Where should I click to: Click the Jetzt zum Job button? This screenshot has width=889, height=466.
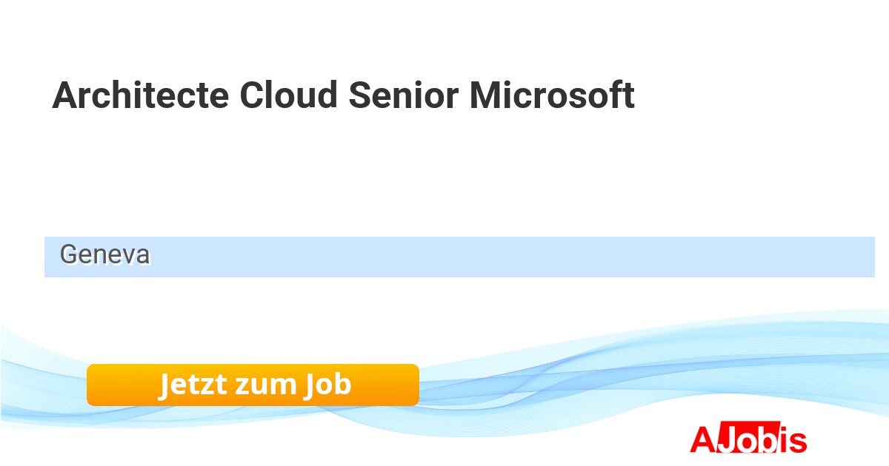pos(253,385)
